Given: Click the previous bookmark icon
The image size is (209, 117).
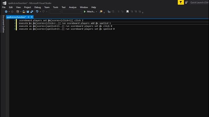Looking at the screenshot, I should [132, 12].
